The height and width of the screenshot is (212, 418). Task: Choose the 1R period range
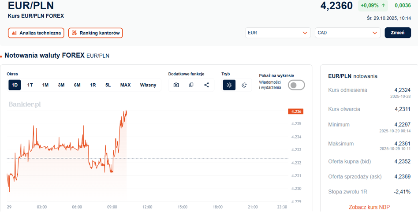93,85
